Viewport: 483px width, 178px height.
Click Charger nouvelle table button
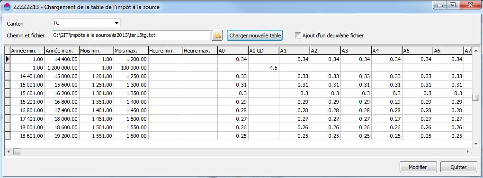(x=255, y=36)
